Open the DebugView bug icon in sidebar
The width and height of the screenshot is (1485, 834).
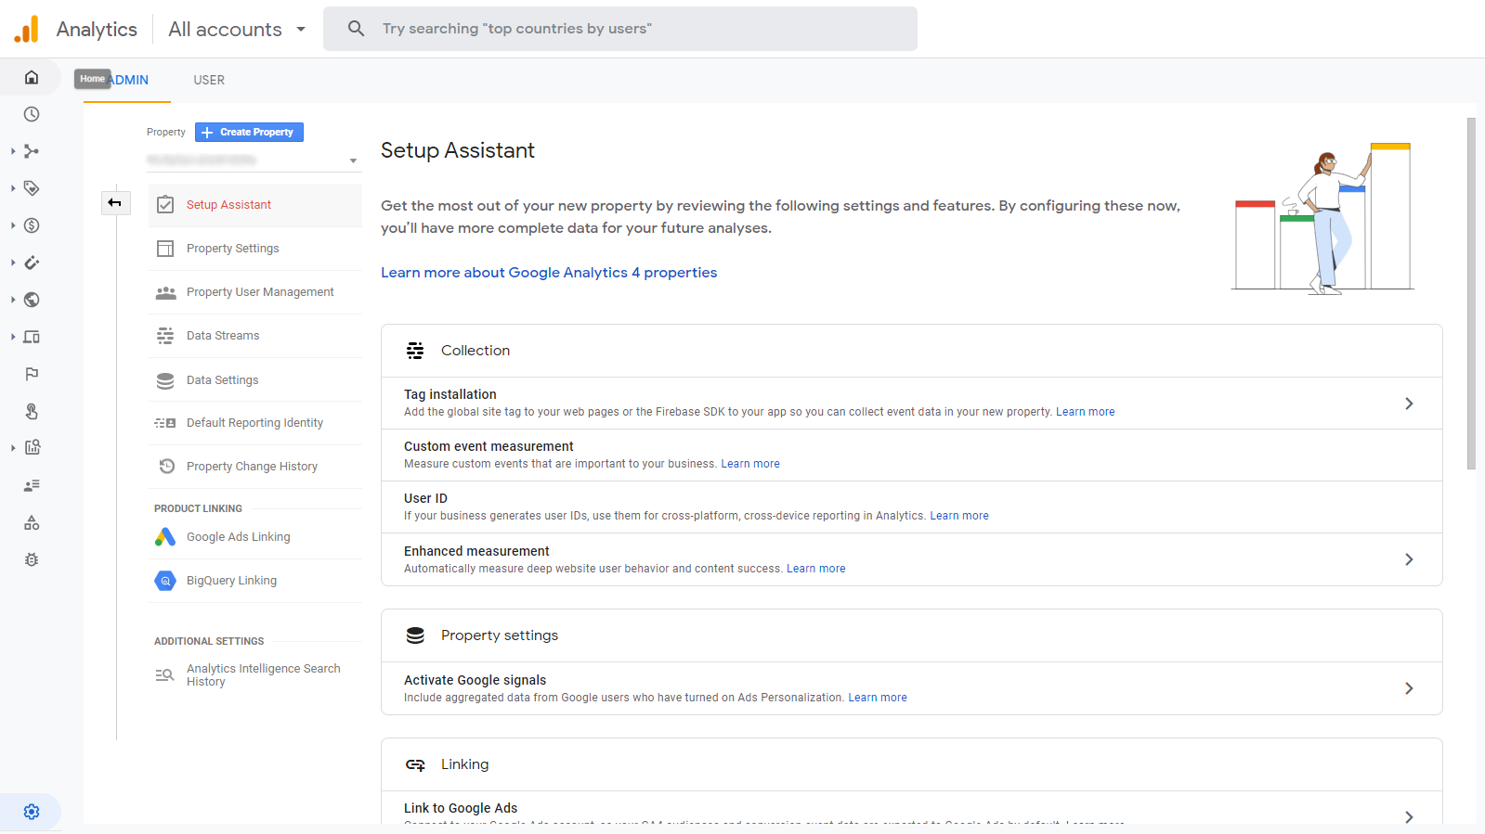click(x=32, y=559)
